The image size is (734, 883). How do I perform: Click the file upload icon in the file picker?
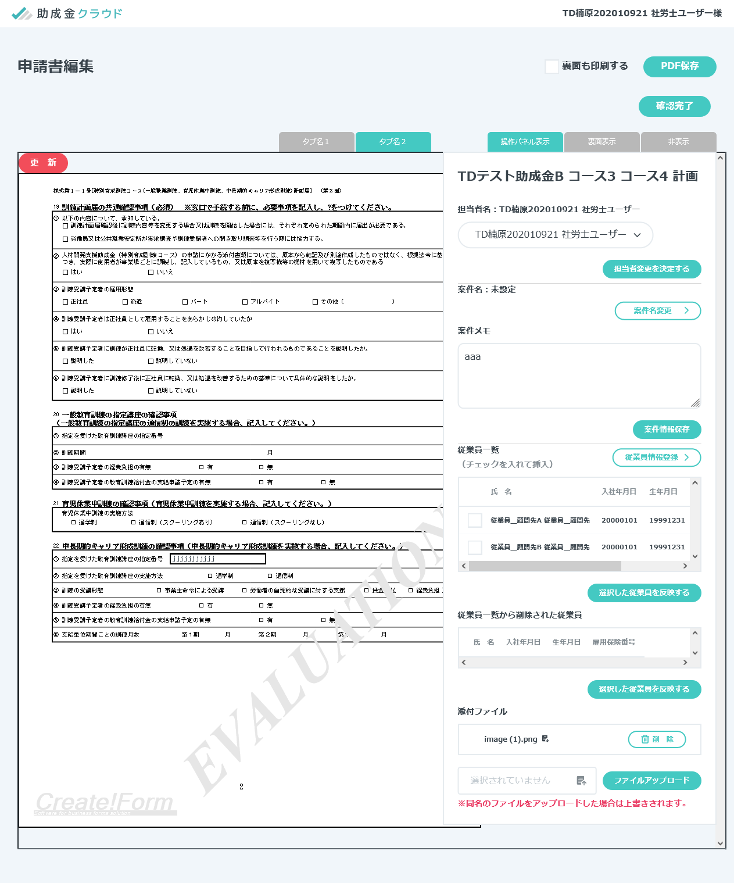[581, 781]
